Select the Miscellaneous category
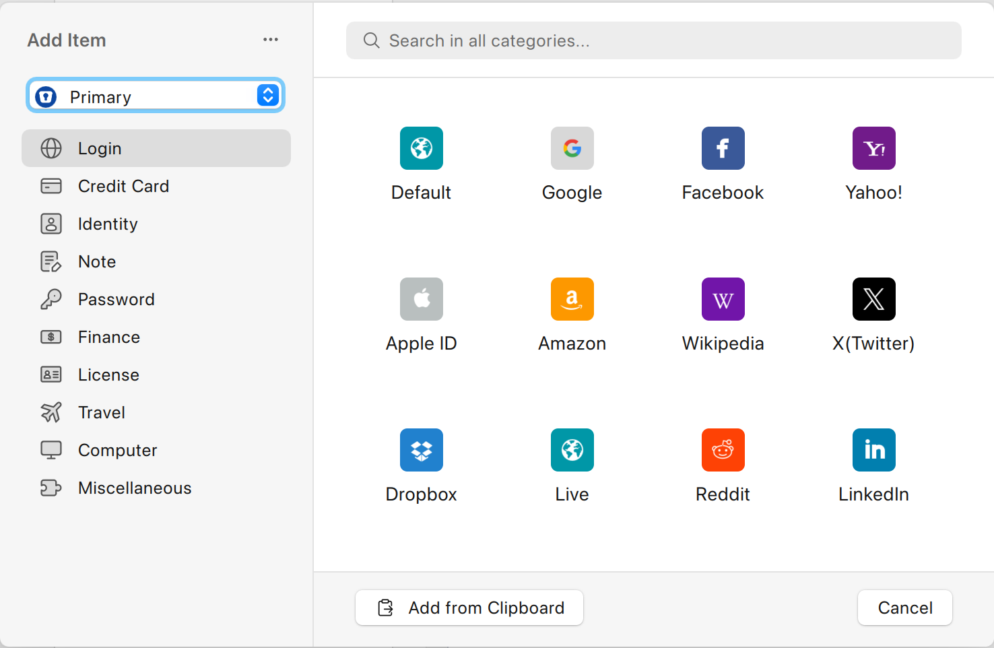 [x=156, y=488]
